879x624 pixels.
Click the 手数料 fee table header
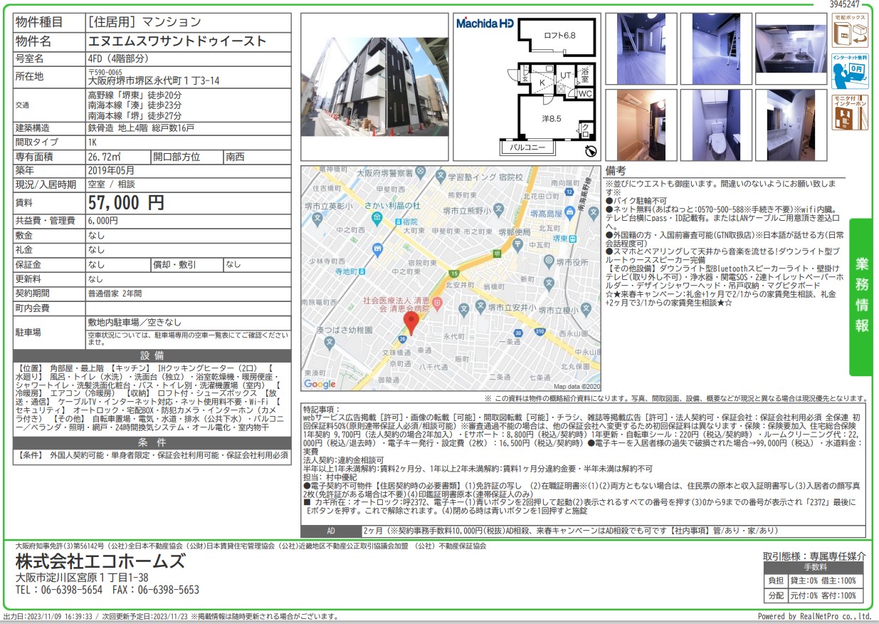pyautogui.click(x=814, y=568)
